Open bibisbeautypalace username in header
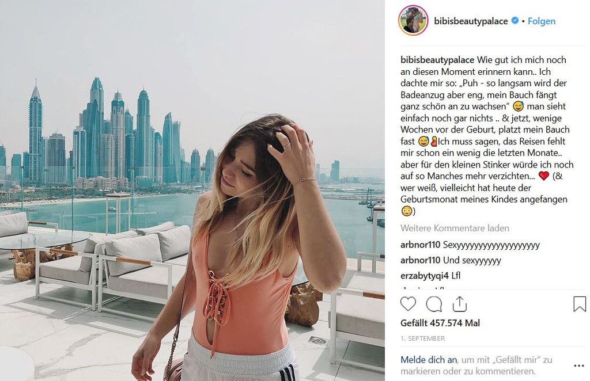The height and width of the screenshot is (381, 590). coord(471,21)
